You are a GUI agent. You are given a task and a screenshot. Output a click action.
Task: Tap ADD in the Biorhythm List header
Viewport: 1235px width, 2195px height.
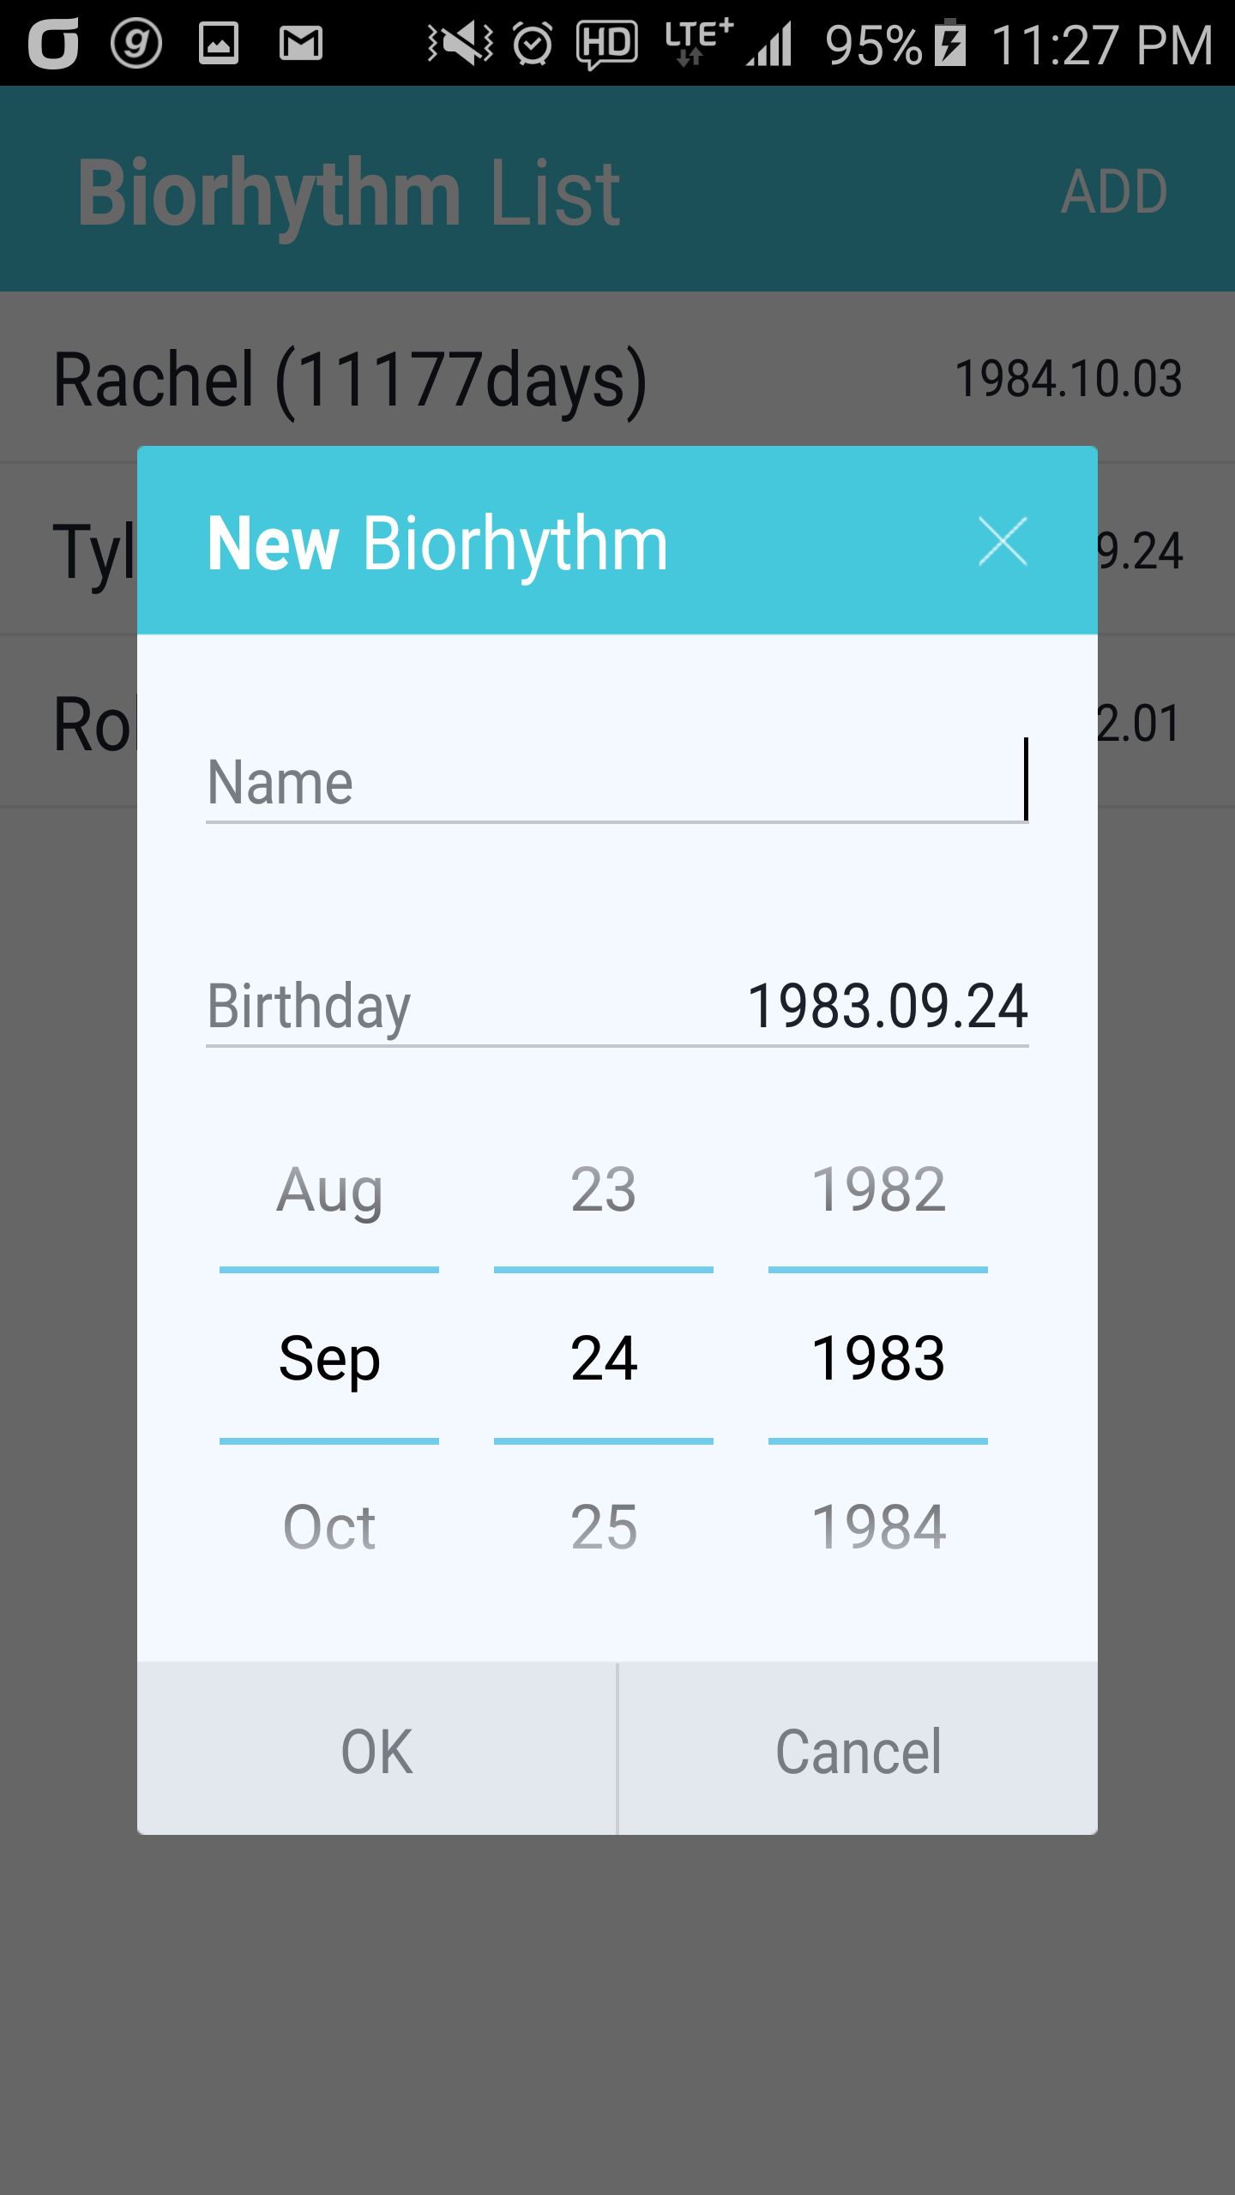click(1113, 190)
